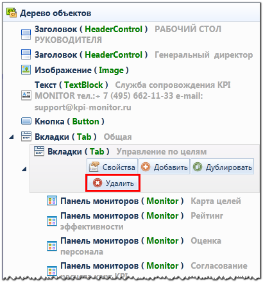
Task: Click the Кнопка (Button) icon
Action: tap(26, 121)
